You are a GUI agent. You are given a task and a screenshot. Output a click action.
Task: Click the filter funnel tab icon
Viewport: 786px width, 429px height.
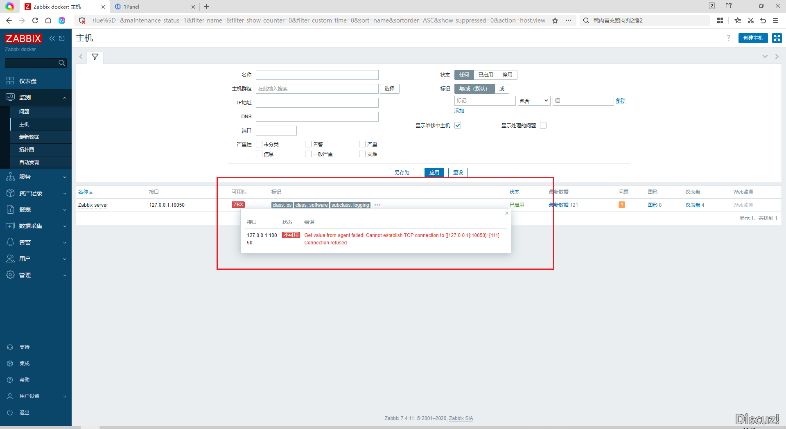pos(95,57)
